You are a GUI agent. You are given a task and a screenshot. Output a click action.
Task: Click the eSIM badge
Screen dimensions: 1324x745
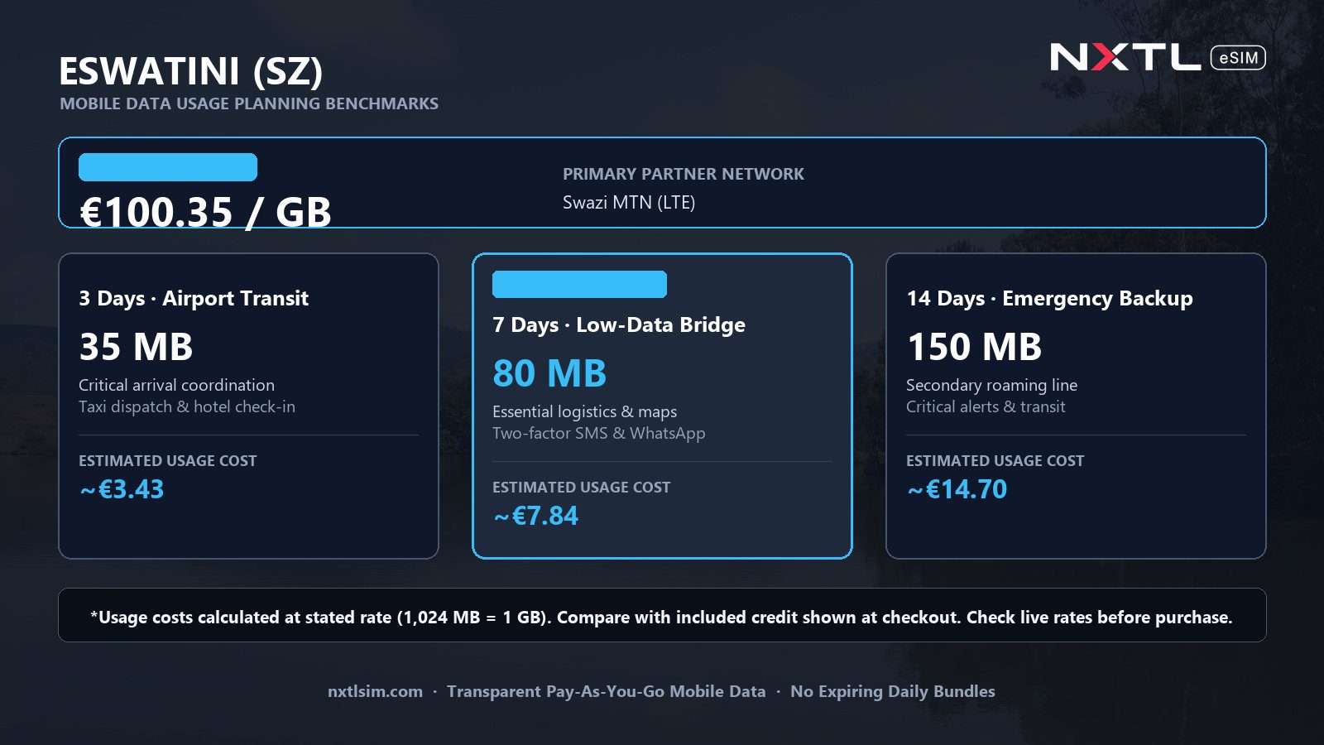(1238, 58)
